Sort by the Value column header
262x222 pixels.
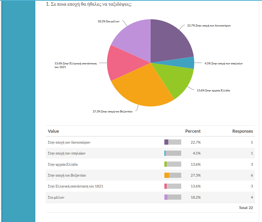pyautogui.click(x=53, y=131)
